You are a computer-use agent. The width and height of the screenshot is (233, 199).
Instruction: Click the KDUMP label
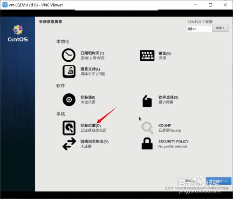pos(165,126)
